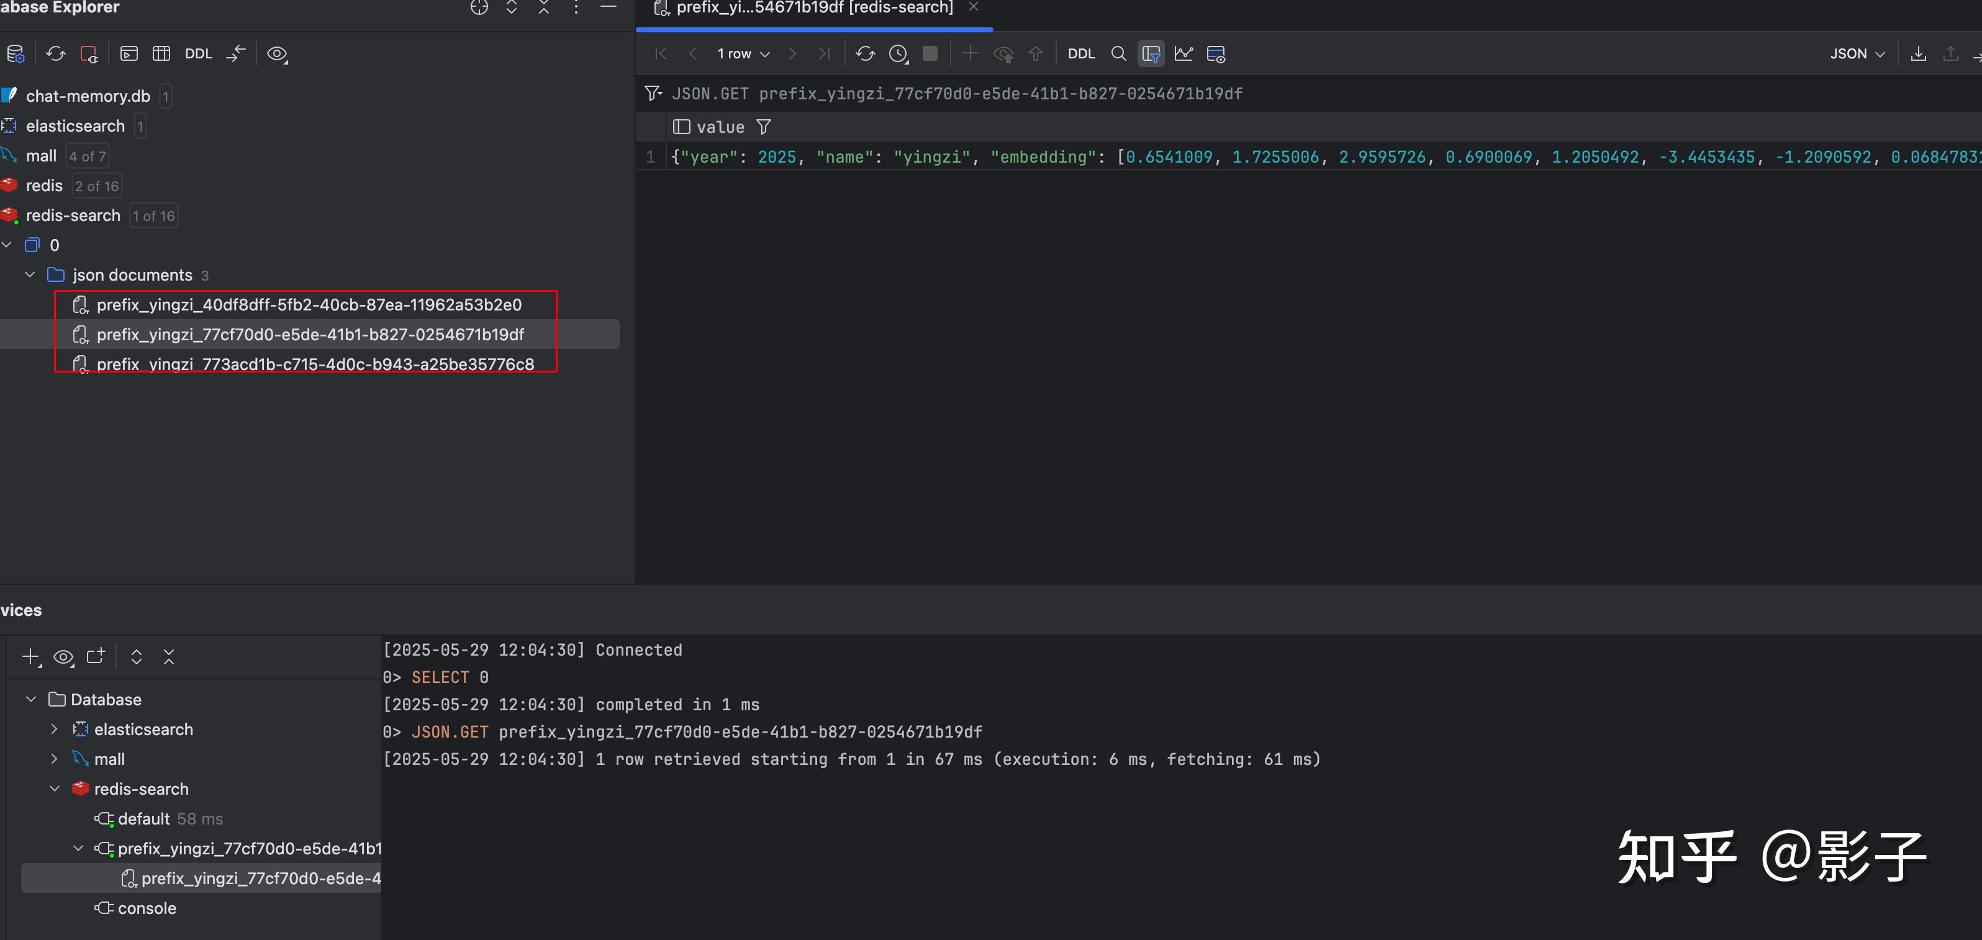The height and width of the screenshot is (940, 1982).
Task: Open the query console icon in Database Explorer toolbar
Action: coord(129,54)
